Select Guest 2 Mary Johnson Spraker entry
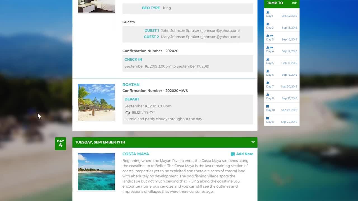Screen dimensions: 358x201 tap(192, 37)
